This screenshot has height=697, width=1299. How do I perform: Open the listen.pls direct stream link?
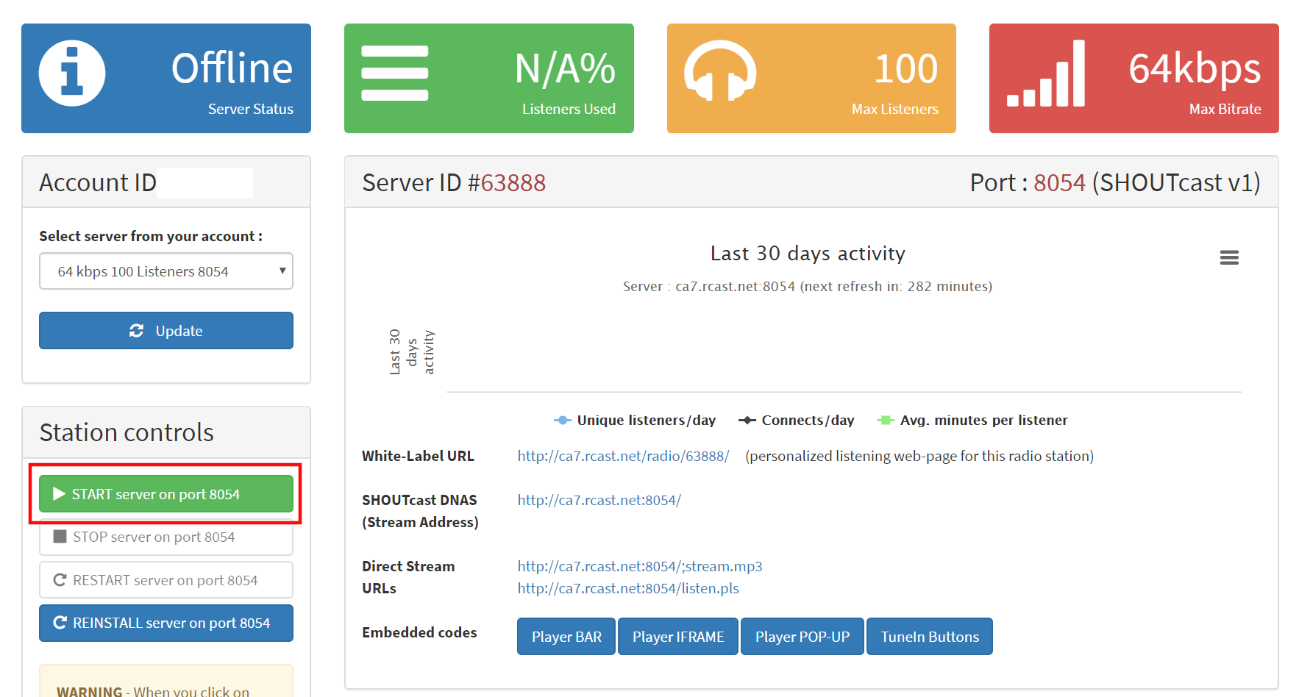pyautogui.click(x=627, y=588)
